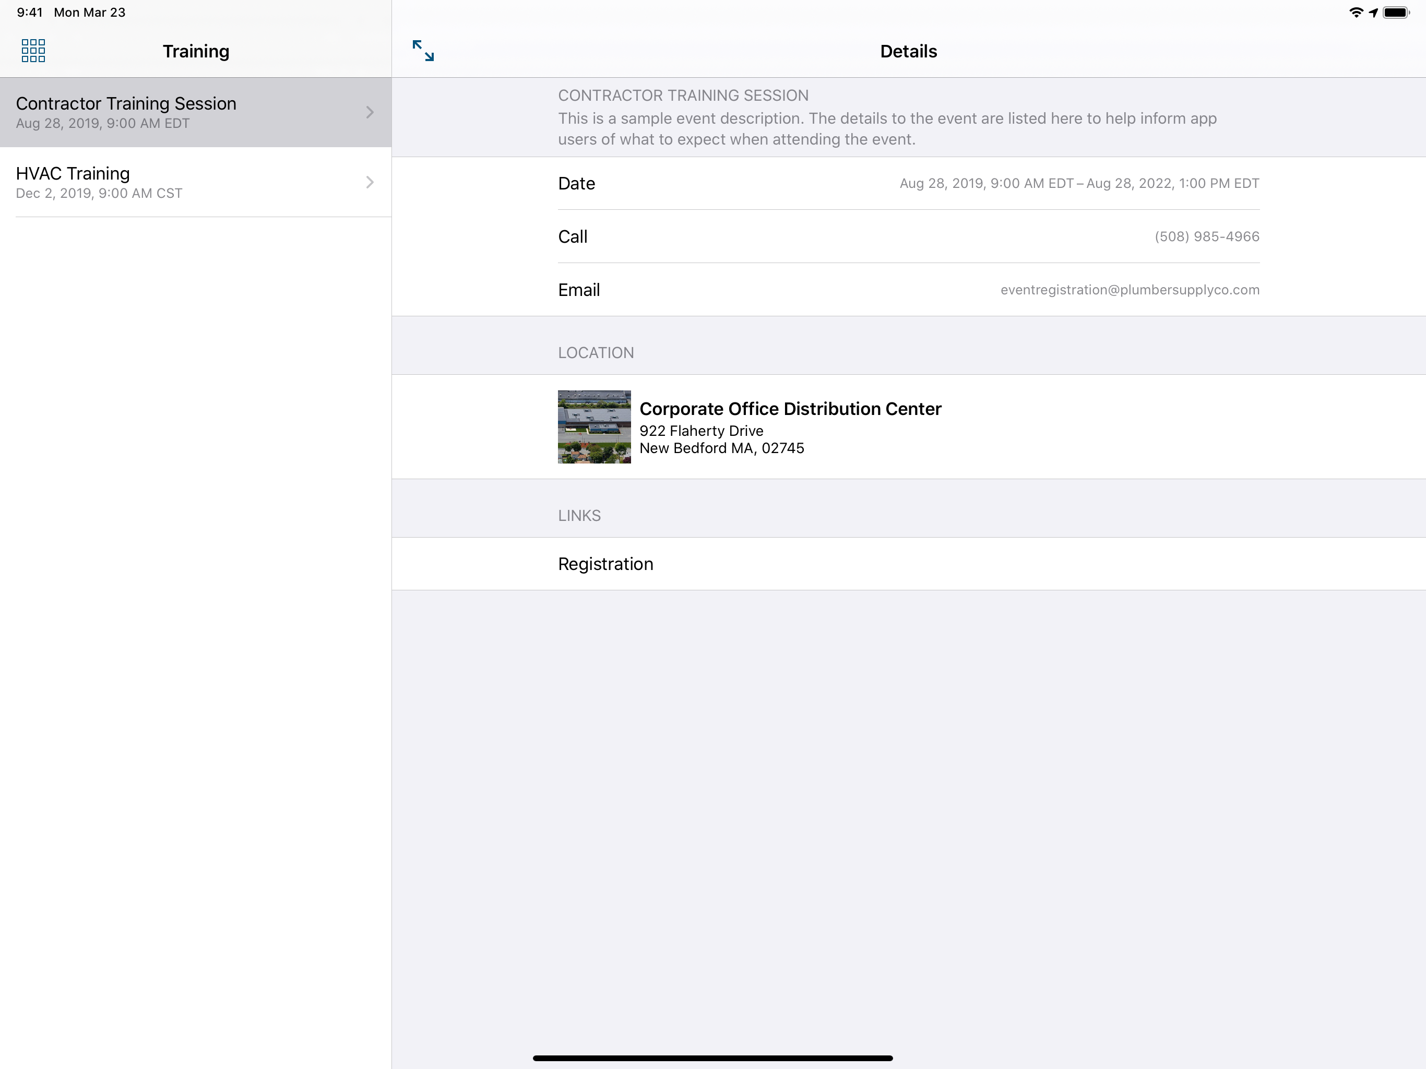1426x1069 pixels.
Task: Tap the LINKS section header
Action: pyautogui.click(x=579, y=516)
